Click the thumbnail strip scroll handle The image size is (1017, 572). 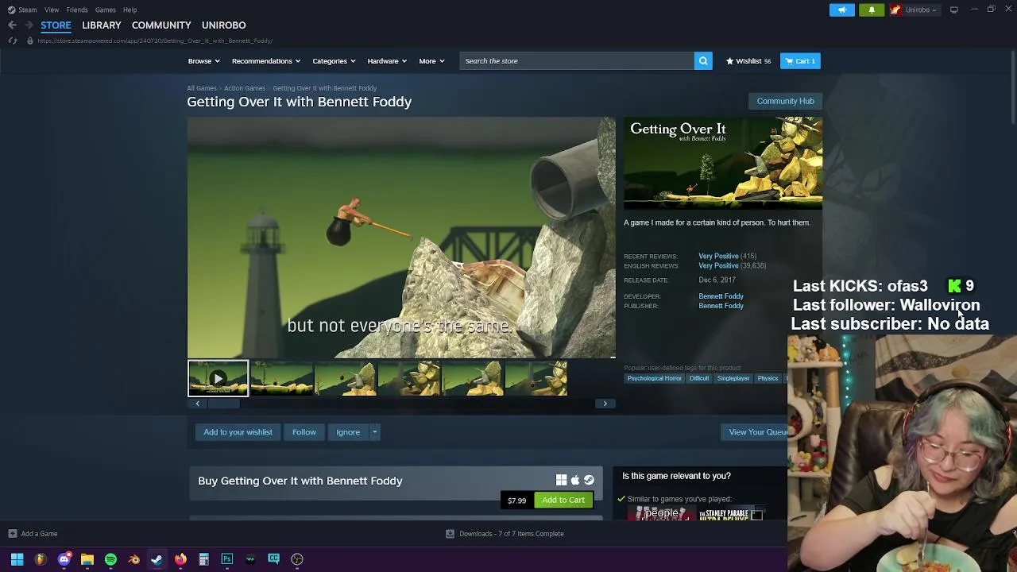(x=223, y=404)
